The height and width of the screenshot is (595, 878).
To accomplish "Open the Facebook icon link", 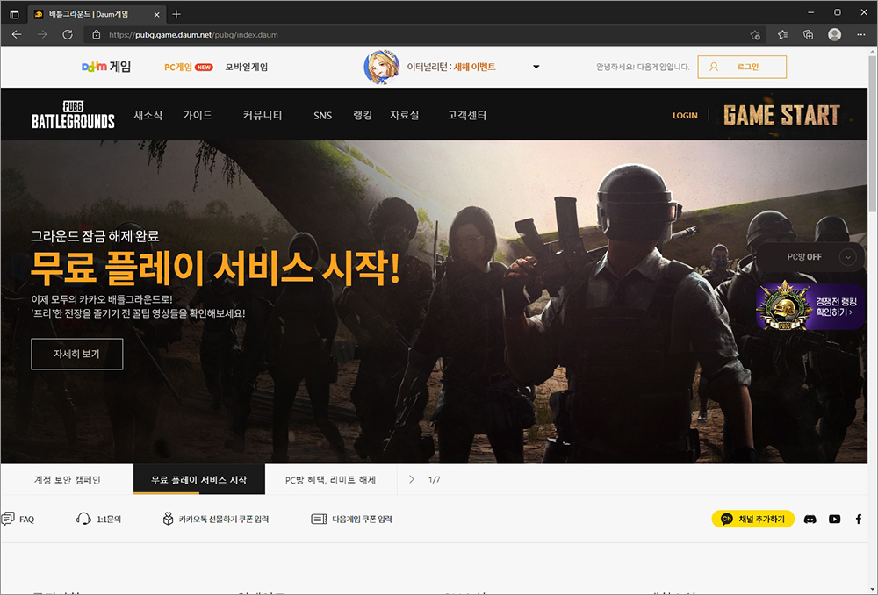I will 859,519.
